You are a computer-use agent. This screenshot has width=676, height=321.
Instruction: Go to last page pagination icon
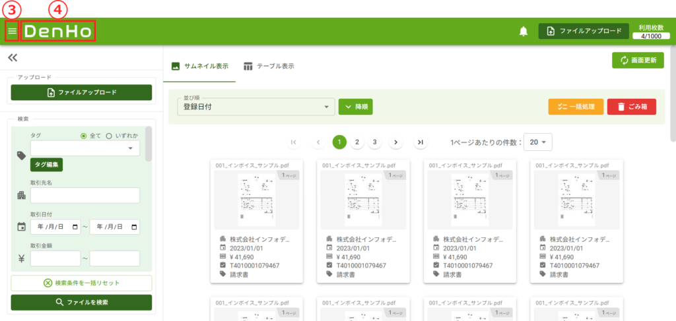click(x=421, y=142)
